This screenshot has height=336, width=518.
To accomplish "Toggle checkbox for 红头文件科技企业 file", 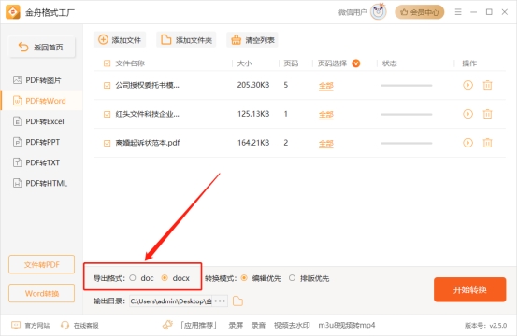I will pos(107,115).
